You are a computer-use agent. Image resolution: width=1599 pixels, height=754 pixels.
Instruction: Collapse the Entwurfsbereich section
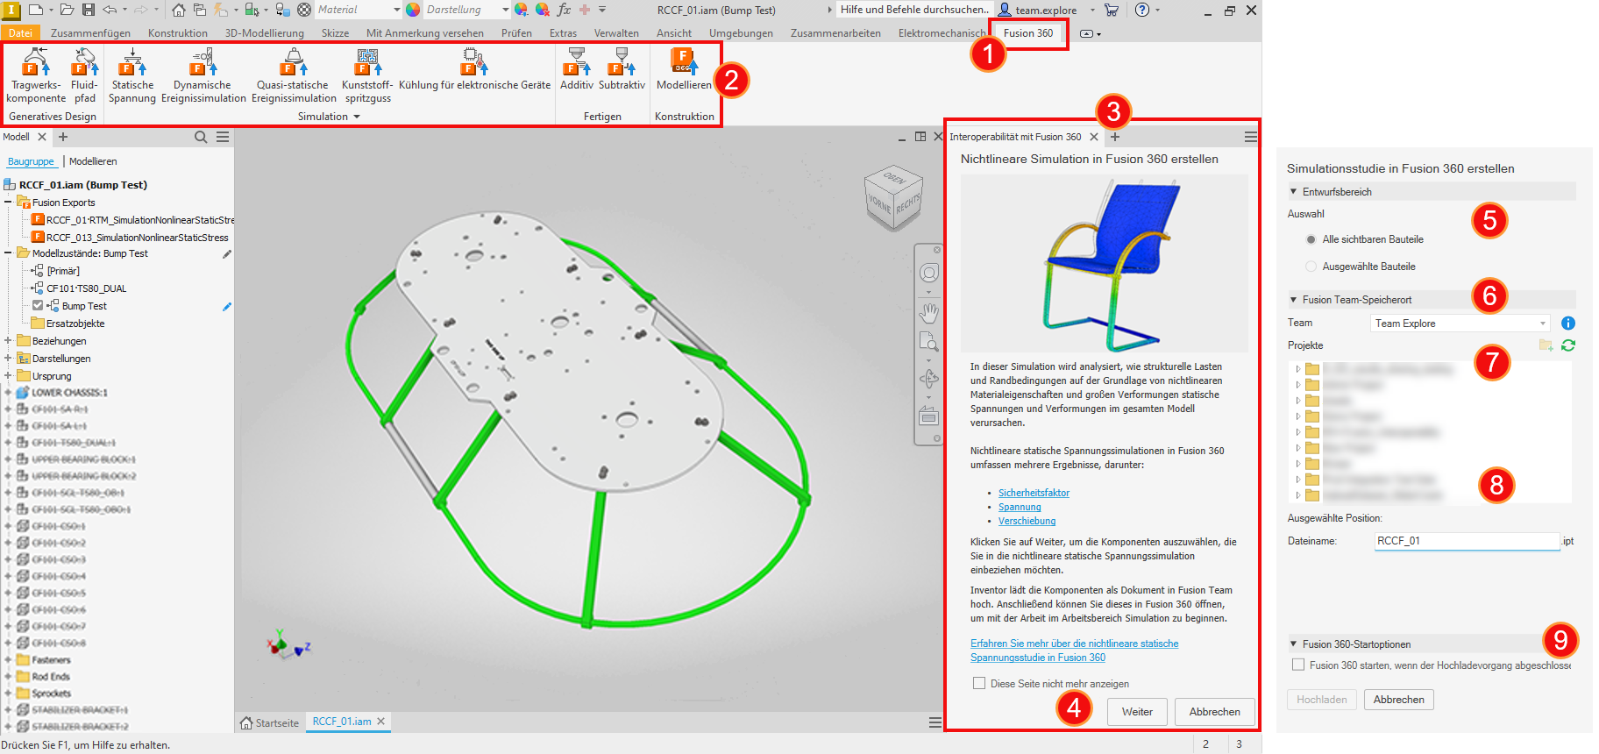tap(1293, 192)
